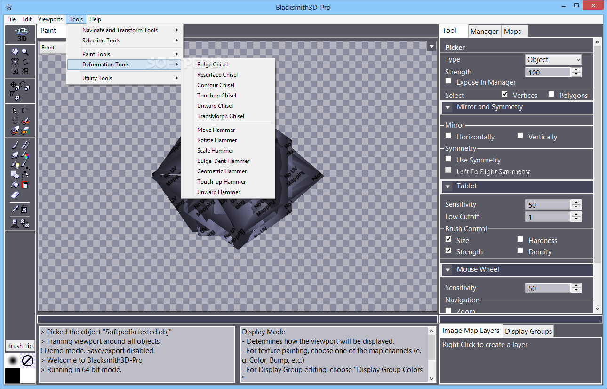This screenshot has height=389, width=607.
Task: Expand the Selection Tools submenu
Action: point(124,41)
